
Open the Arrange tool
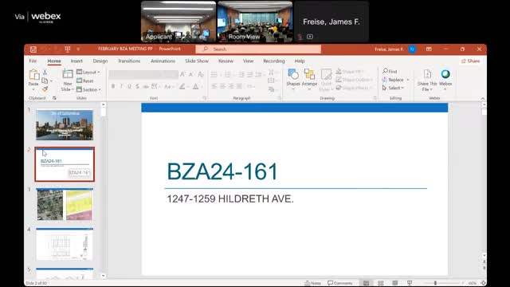309,78
